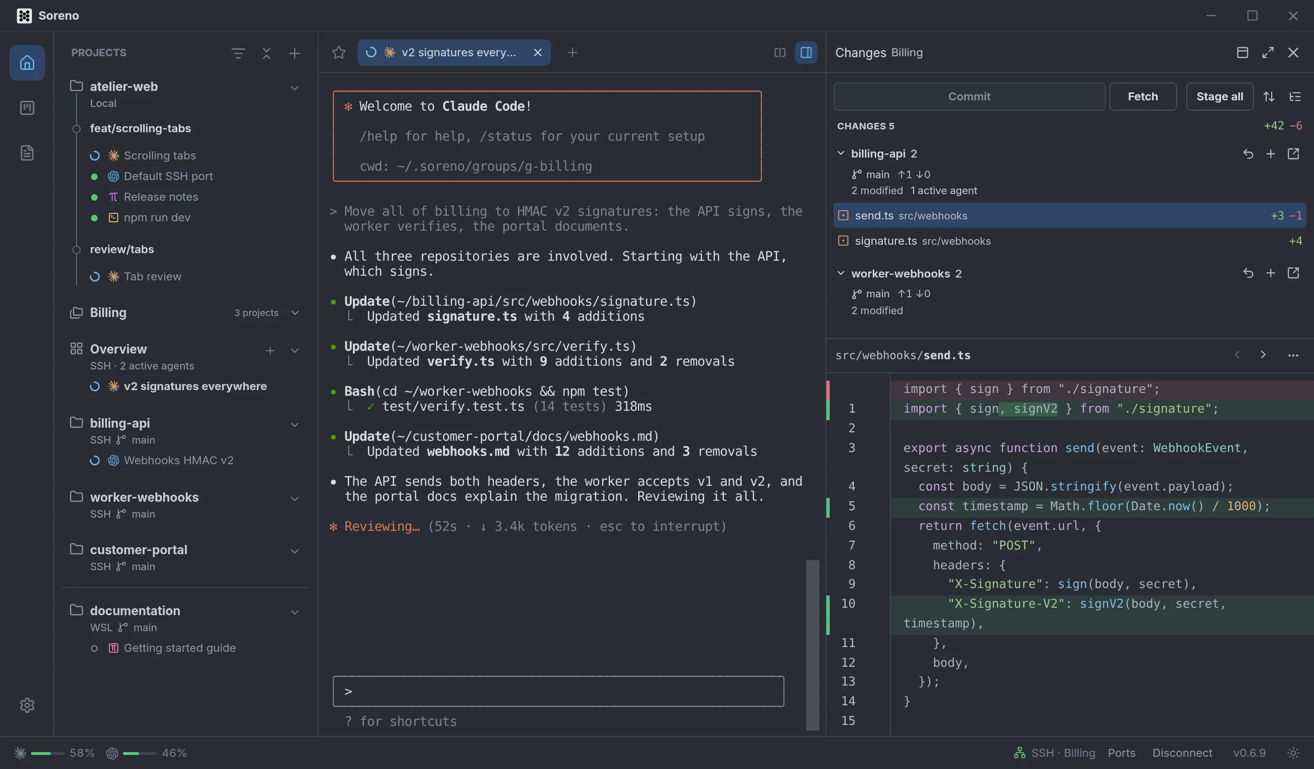1314x769 pixels.
Task: Click the Fetch button
Action: coord(1142,97)
